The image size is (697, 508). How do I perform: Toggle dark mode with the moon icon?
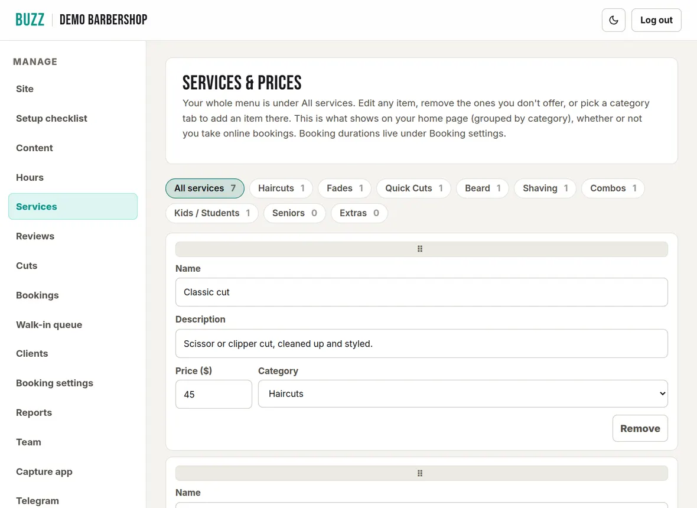pyautogui.click(x=614, y=20)
